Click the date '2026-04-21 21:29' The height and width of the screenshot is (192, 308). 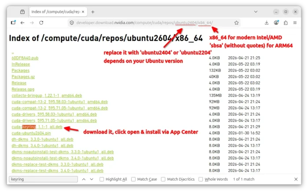(244, 127)
